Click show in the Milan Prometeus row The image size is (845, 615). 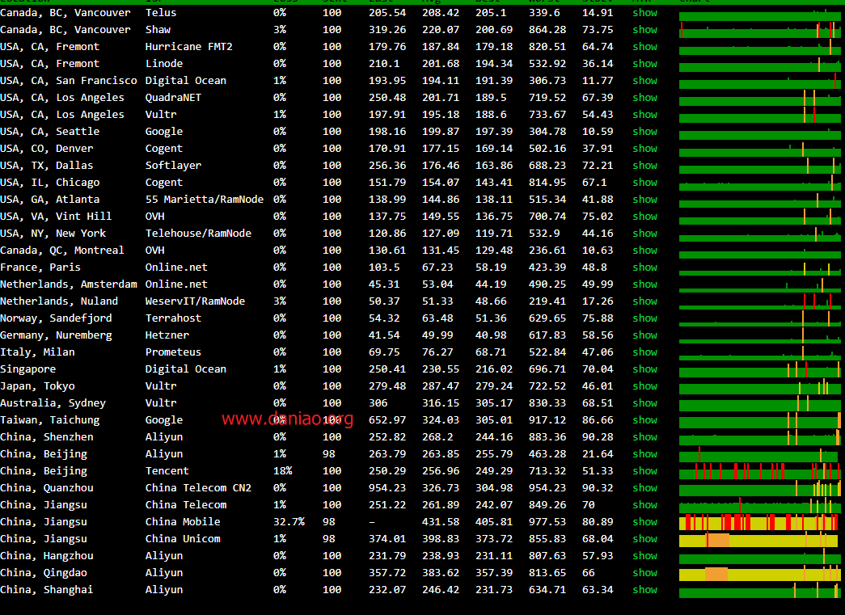pyautogui.click(x=644, y=352)
